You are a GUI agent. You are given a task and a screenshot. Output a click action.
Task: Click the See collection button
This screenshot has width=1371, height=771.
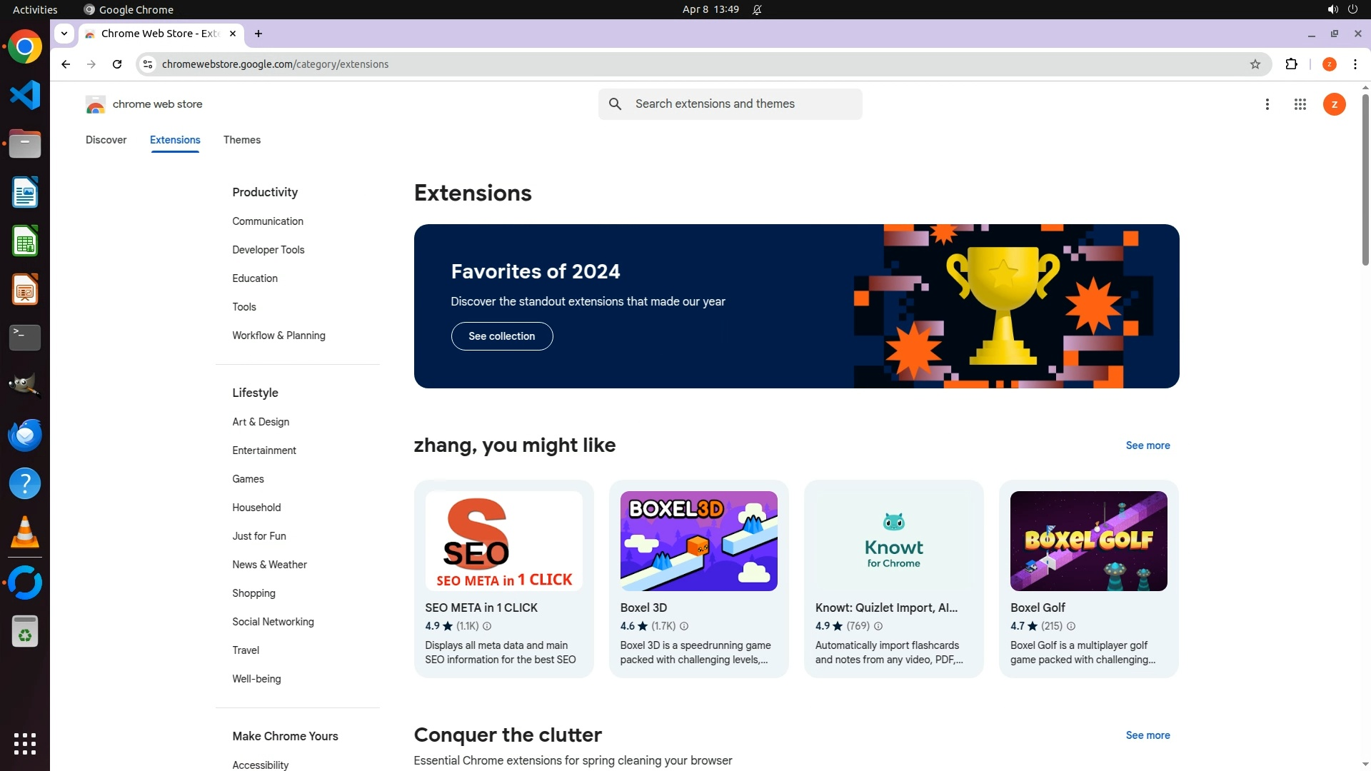501,336
